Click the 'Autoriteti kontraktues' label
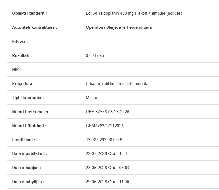Viewport: 219px width, 190px height. point(34,27)
